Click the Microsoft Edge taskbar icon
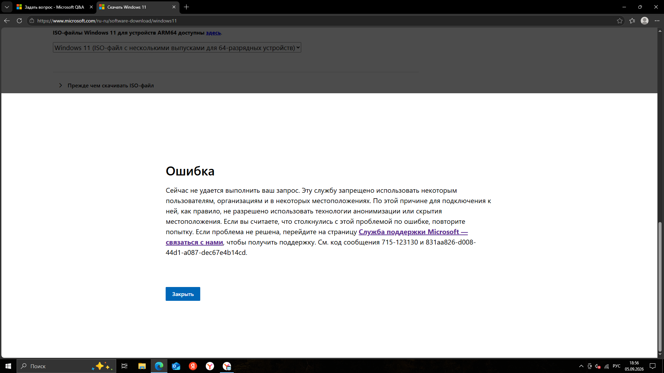This screenshot has width=664, height=373. point(159,366)
